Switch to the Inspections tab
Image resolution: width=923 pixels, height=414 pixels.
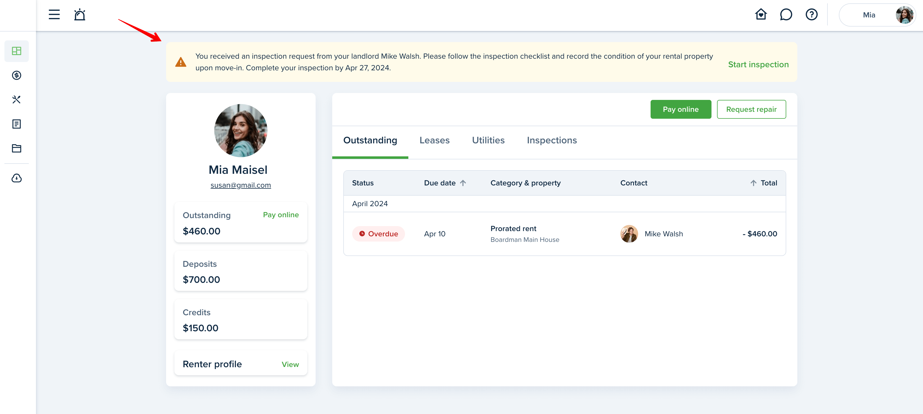click(552, 140)
